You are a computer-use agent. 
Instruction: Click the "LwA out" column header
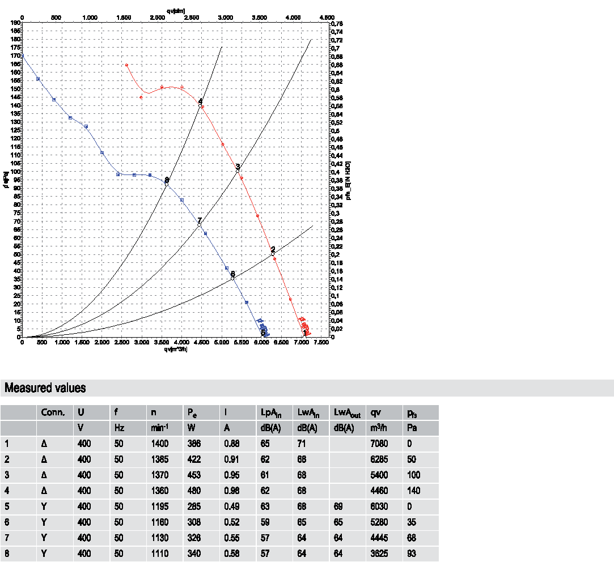click(x=347, y=412)
